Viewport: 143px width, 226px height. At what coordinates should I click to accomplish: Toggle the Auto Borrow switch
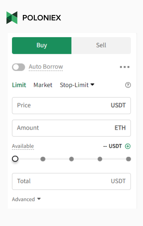[x=18, y=67]
